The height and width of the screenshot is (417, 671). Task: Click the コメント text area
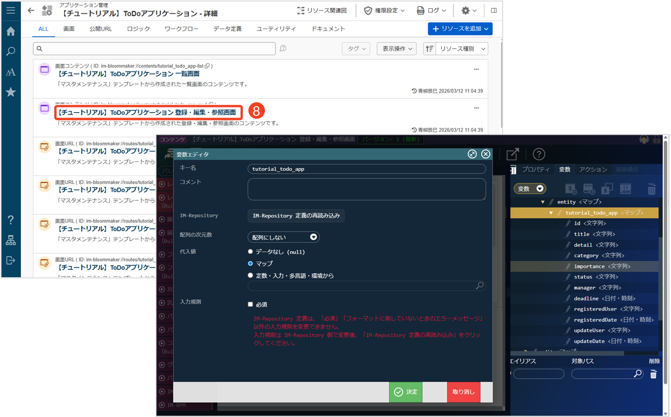point(366,189)
